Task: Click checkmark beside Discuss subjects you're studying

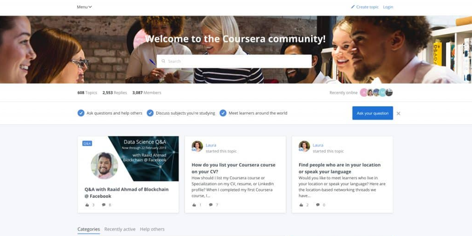Action: pyautogui.click(x=150, y=113)
